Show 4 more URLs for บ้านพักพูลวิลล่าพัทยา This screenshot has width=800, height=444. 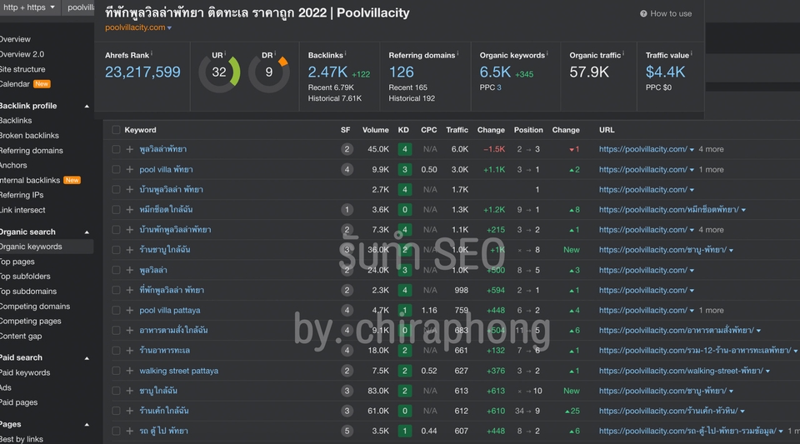click(711, 230)
